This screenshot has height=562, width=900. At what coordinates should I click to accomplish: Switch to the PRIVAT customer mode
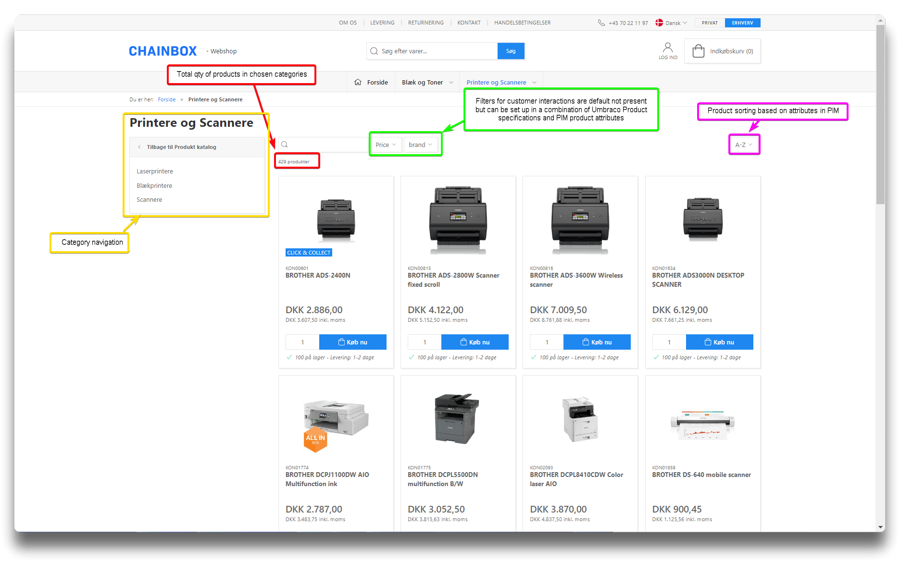click(x=710, y=23)
